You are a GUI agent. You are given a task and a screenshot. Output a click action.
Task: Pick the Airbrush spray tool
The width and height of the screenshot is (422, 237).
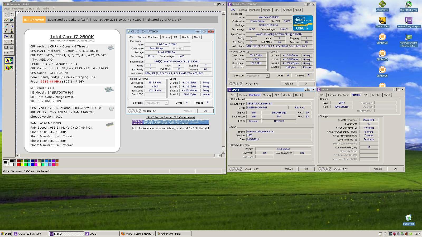[x=6, y=36]
